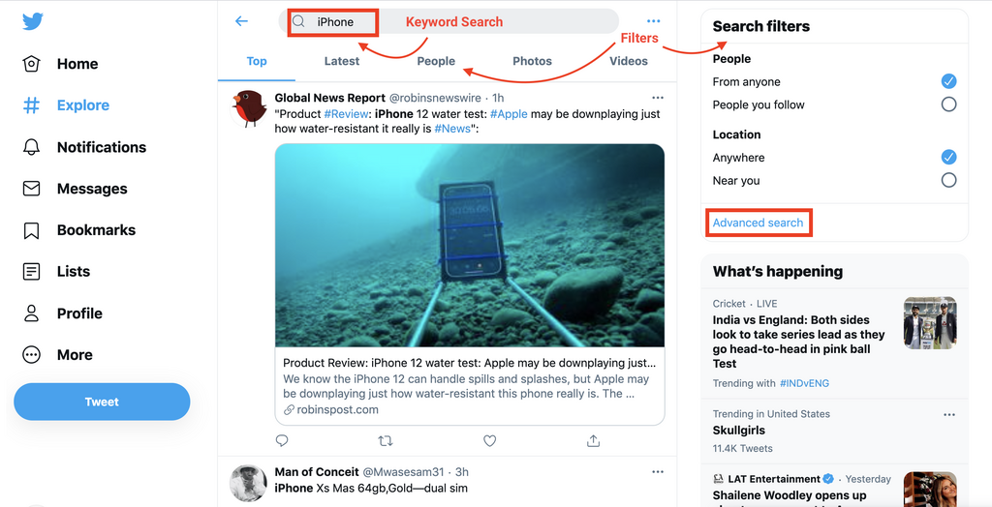Select the 'From anyone' people filter
Image resolution: width=992 pixels, height=507 pixels.
tap(948, 81)
